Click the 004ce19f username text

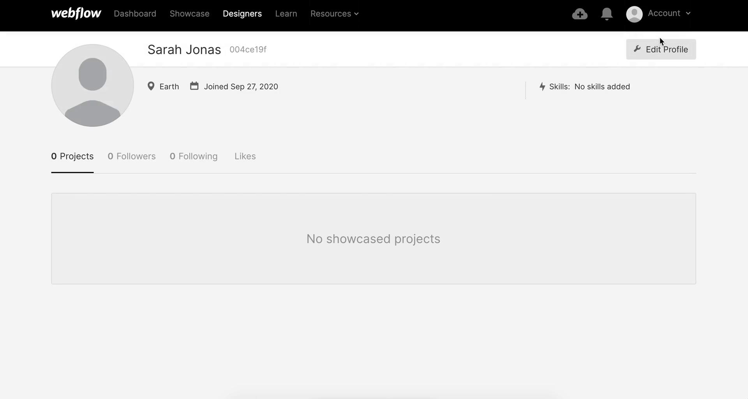[x=248, y=49]
